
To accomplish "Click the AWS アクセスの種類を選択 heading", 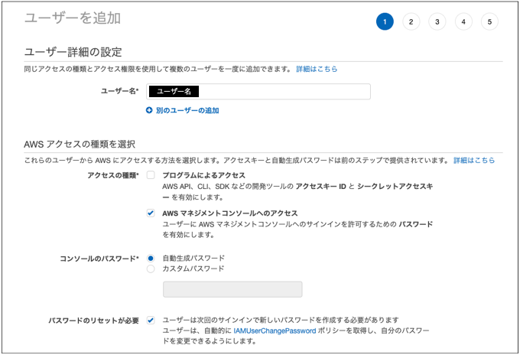I will [80, 144].
